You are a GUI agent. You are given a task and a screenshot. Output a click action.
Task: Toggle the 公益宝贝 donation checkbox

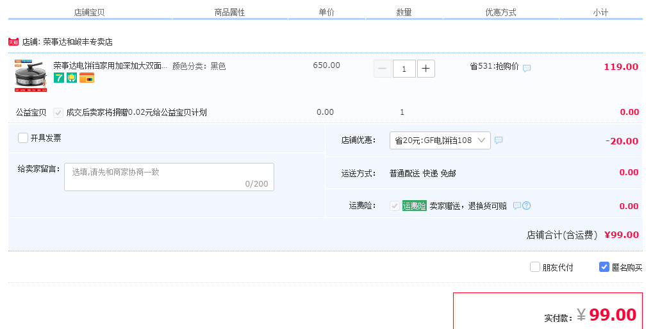(58, 113)
